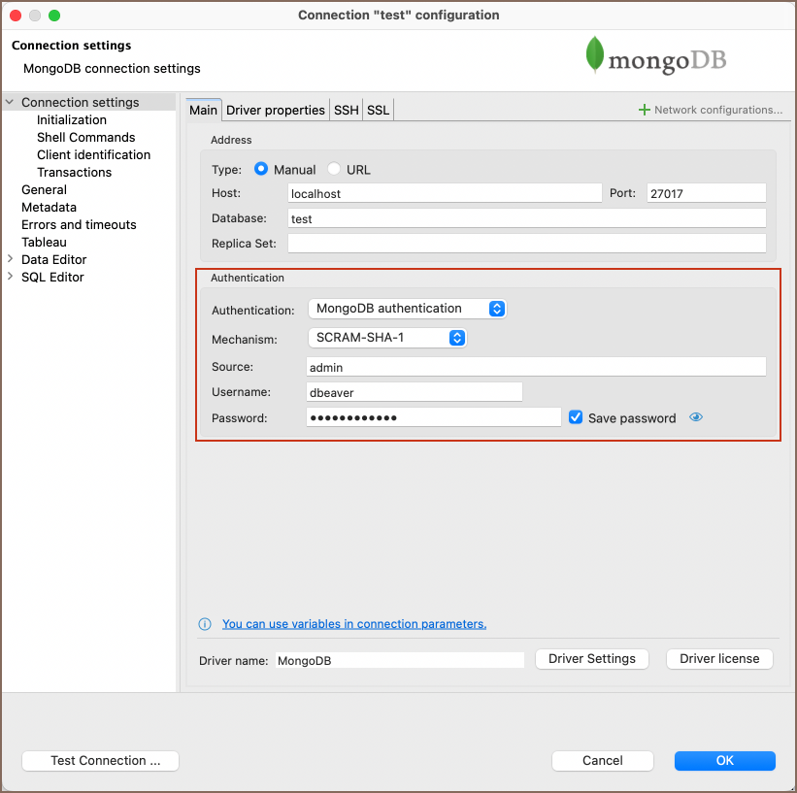The width and height of the screenshot is (797, 793).
Task: Click the green plus Network configurations icon
Action: coord(644,110)
